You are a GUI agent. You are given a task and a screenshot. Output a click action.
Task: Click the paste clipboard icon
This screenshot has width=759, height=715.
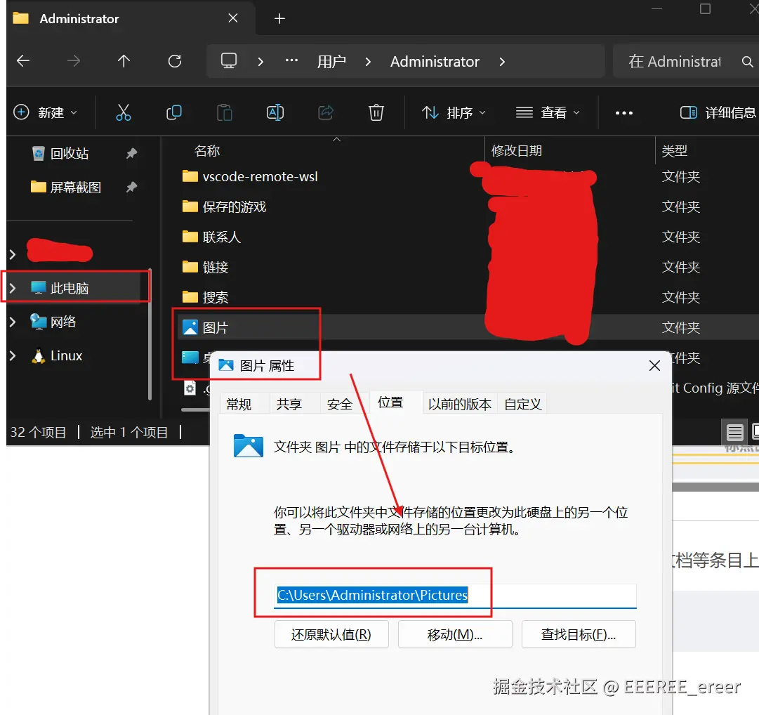tap(224, 113)
